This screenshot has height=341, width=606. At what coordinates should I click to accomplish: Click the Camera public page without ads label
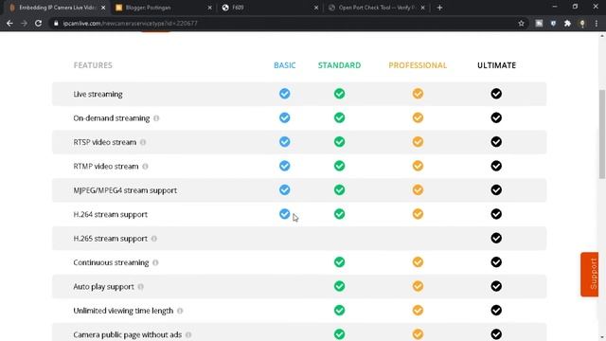(x=128, y=334)
